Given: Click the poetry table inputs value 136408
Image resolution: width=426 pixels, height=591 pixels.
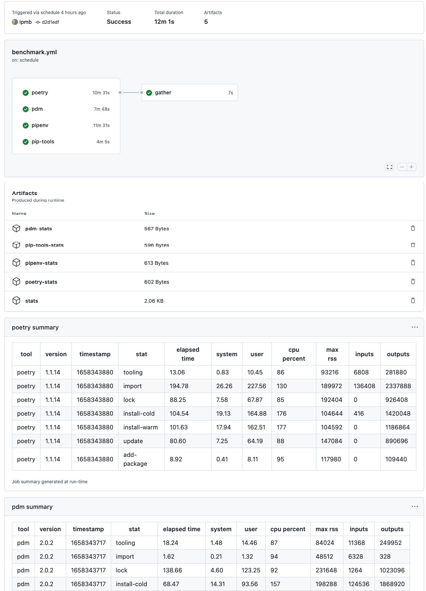Looking at the screenshot, I should click(364, 386).
